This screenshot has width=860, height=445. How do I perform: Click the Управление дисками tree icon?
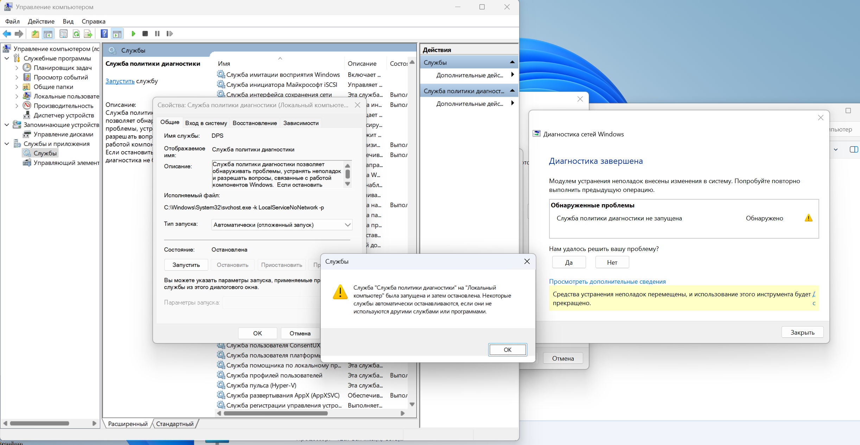[27, 134]
